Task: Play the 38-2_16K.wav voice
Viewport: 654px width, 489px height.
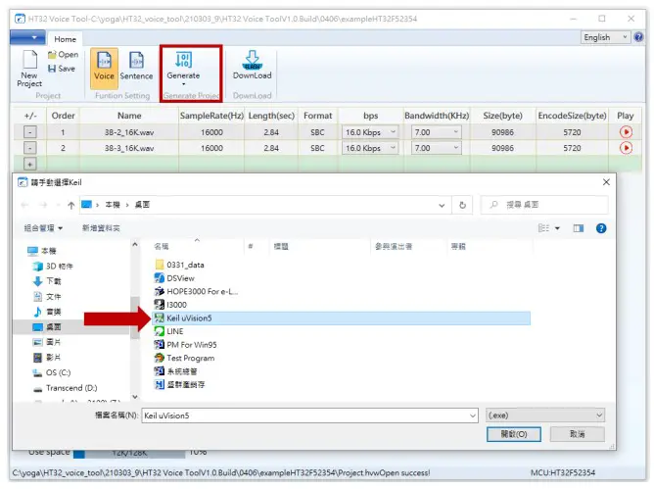Action: [x=626, y=132]
